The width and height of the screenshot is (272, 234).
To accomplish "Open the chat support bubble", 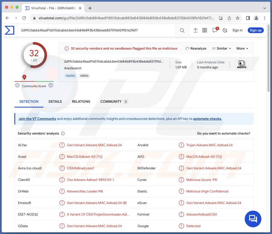I will click(x=253, y=219).
